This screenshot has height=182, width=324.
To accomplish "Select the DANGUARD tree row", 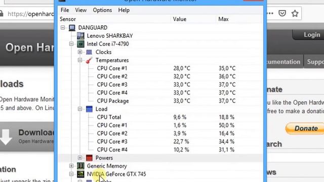I will click(161, 27).
